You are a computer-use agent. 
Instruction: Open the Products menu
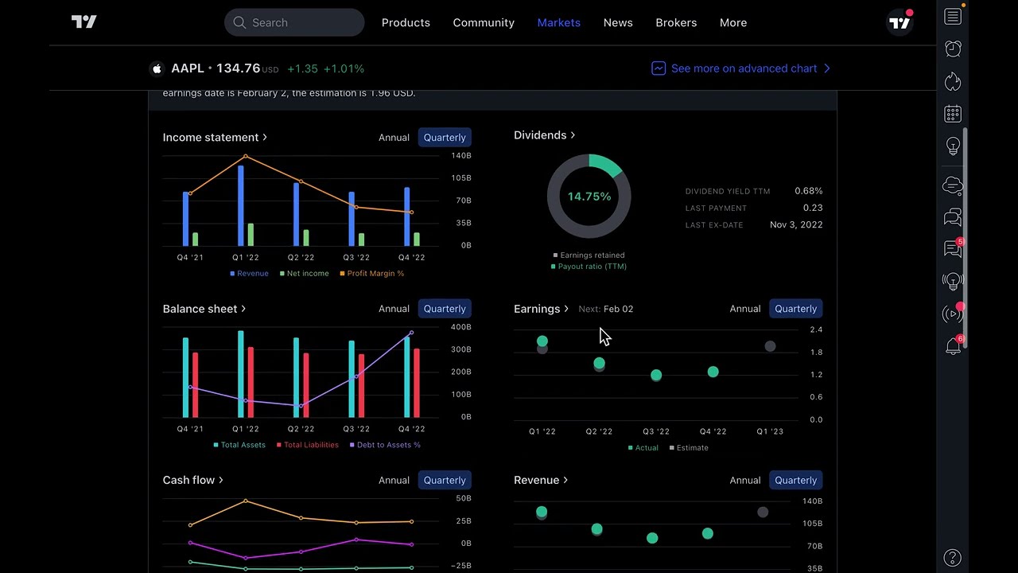[406, 22]
